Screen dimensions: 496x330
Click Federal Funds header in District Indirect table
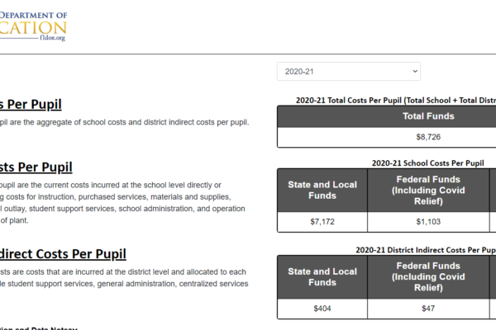(x=428, y=277)
